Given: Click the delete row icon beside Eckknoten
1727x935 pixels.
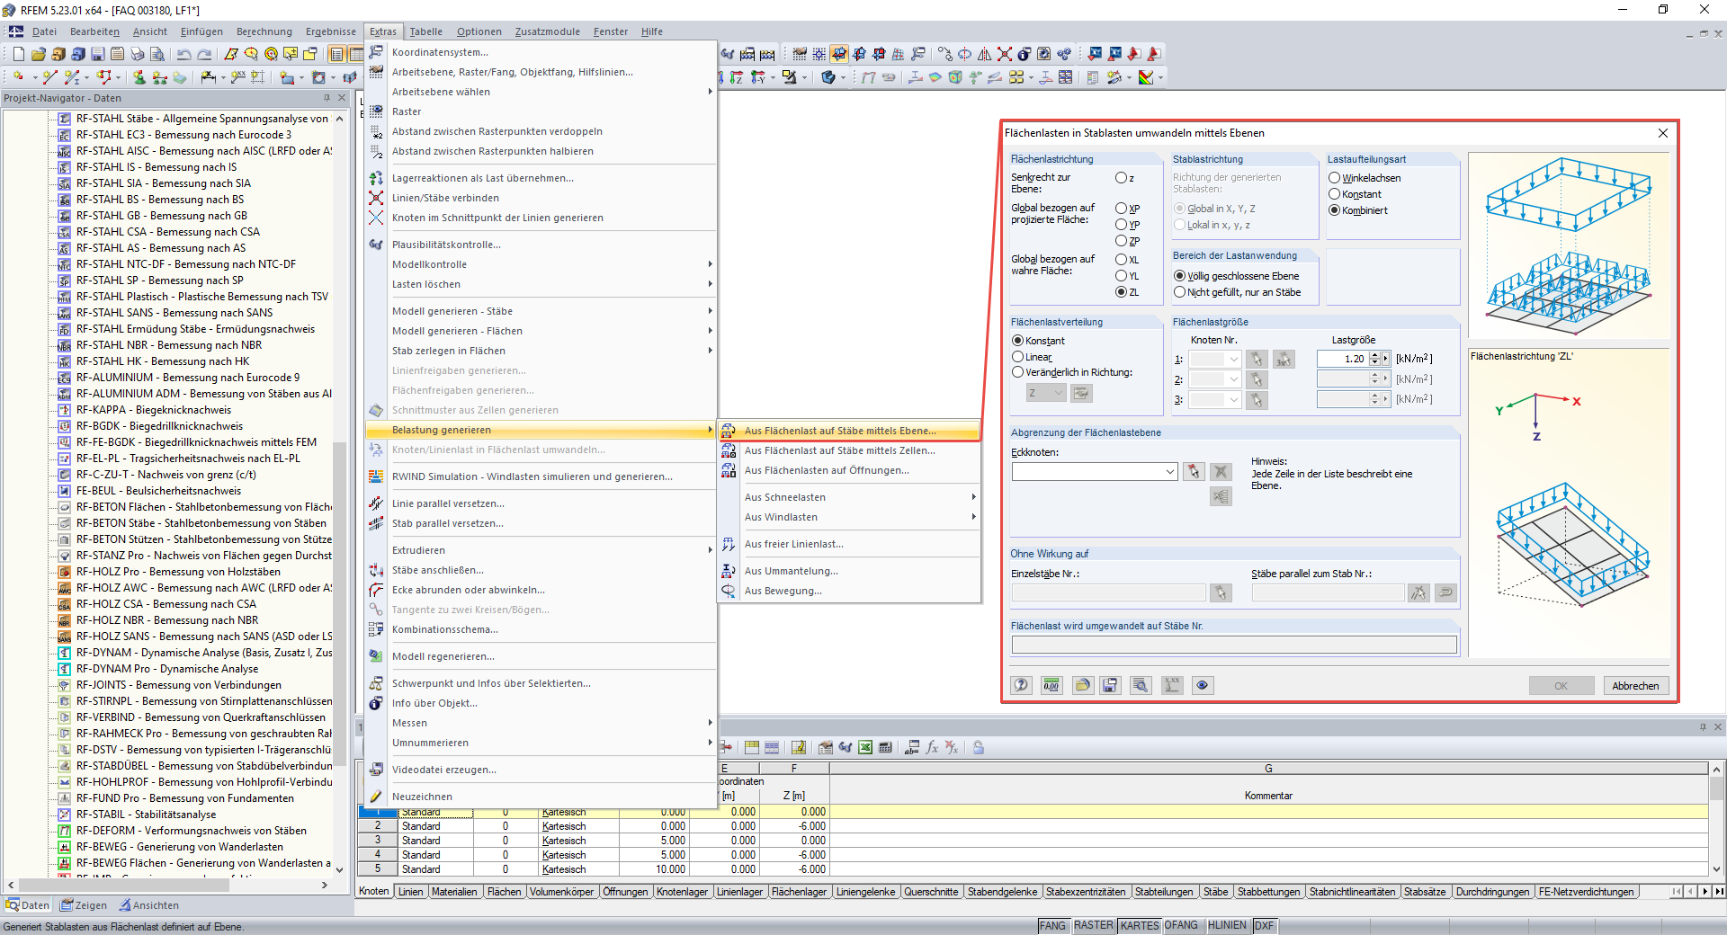Looking at the screenshot, I should 1221,471.
